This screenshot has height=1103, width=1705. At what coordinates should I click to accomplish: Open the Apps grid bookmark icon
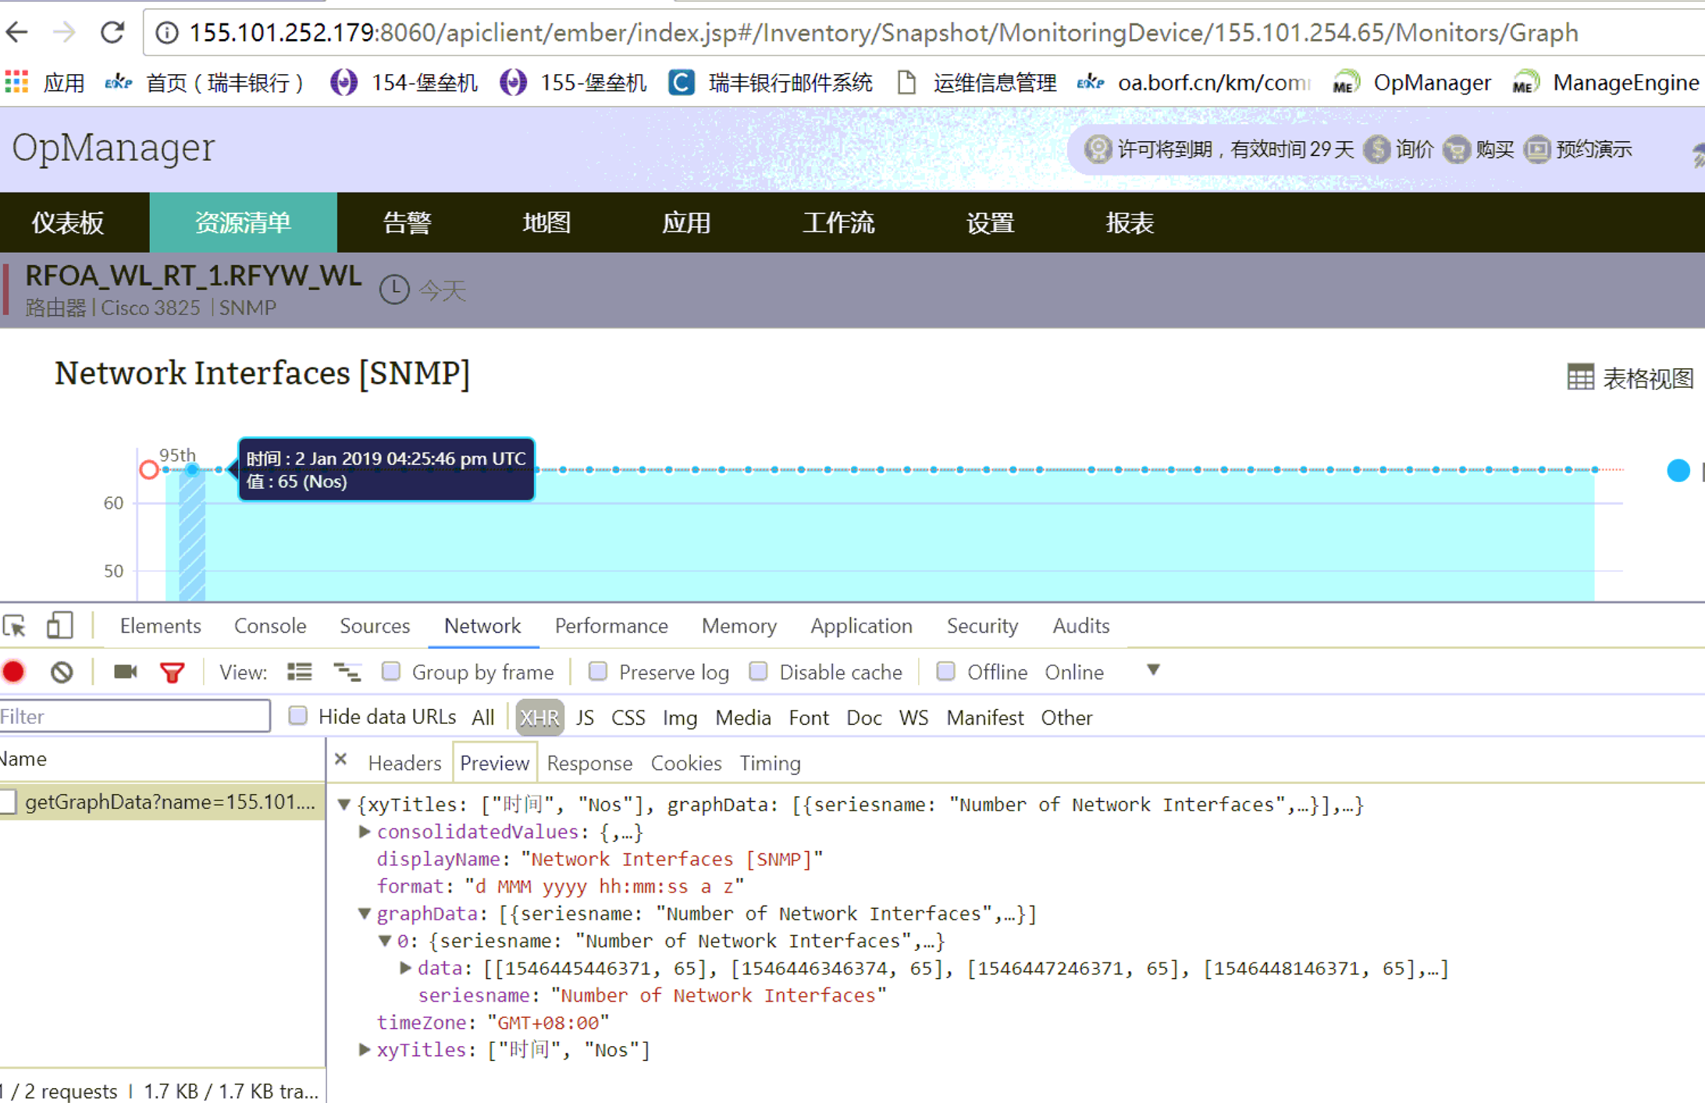click(x=16, y=82)
